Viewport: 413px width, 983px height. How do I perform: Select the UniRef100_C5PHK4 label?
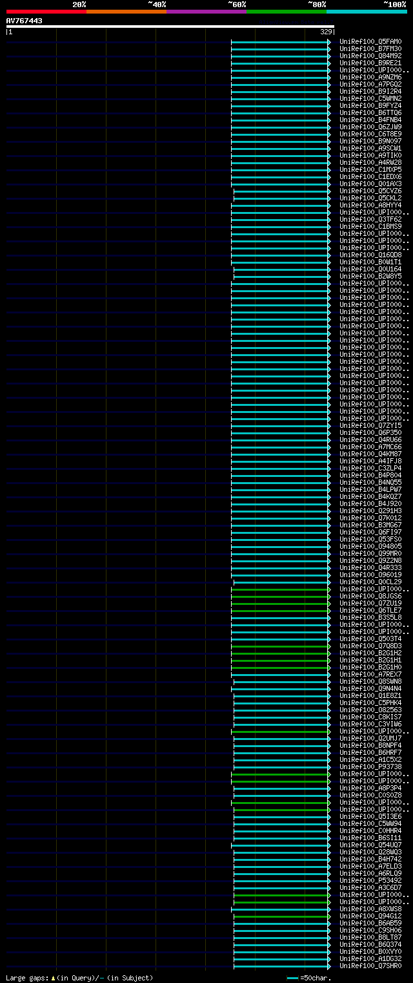point(370,703)
